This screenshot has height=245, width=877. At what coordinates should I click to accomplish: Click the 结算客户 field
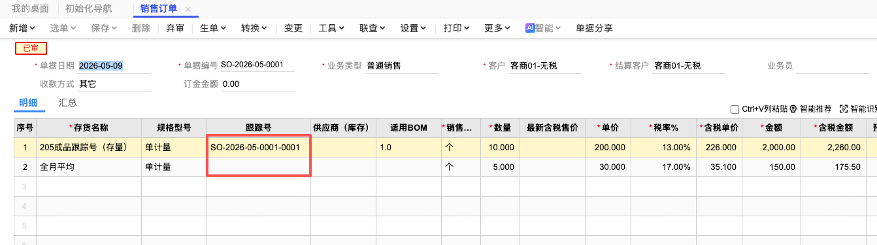689,65
